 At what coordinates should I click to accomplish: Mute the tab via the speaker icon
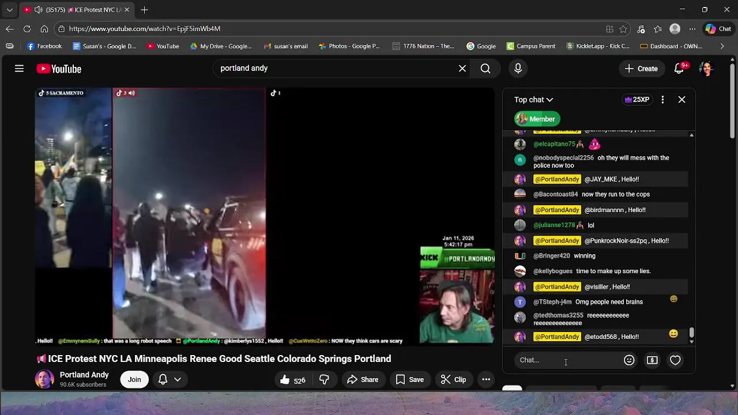pyautogui.click(x=38, y=10)
